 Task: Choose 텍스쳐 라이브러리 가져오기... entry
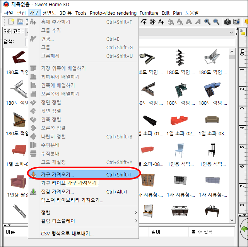coord(83,200)
